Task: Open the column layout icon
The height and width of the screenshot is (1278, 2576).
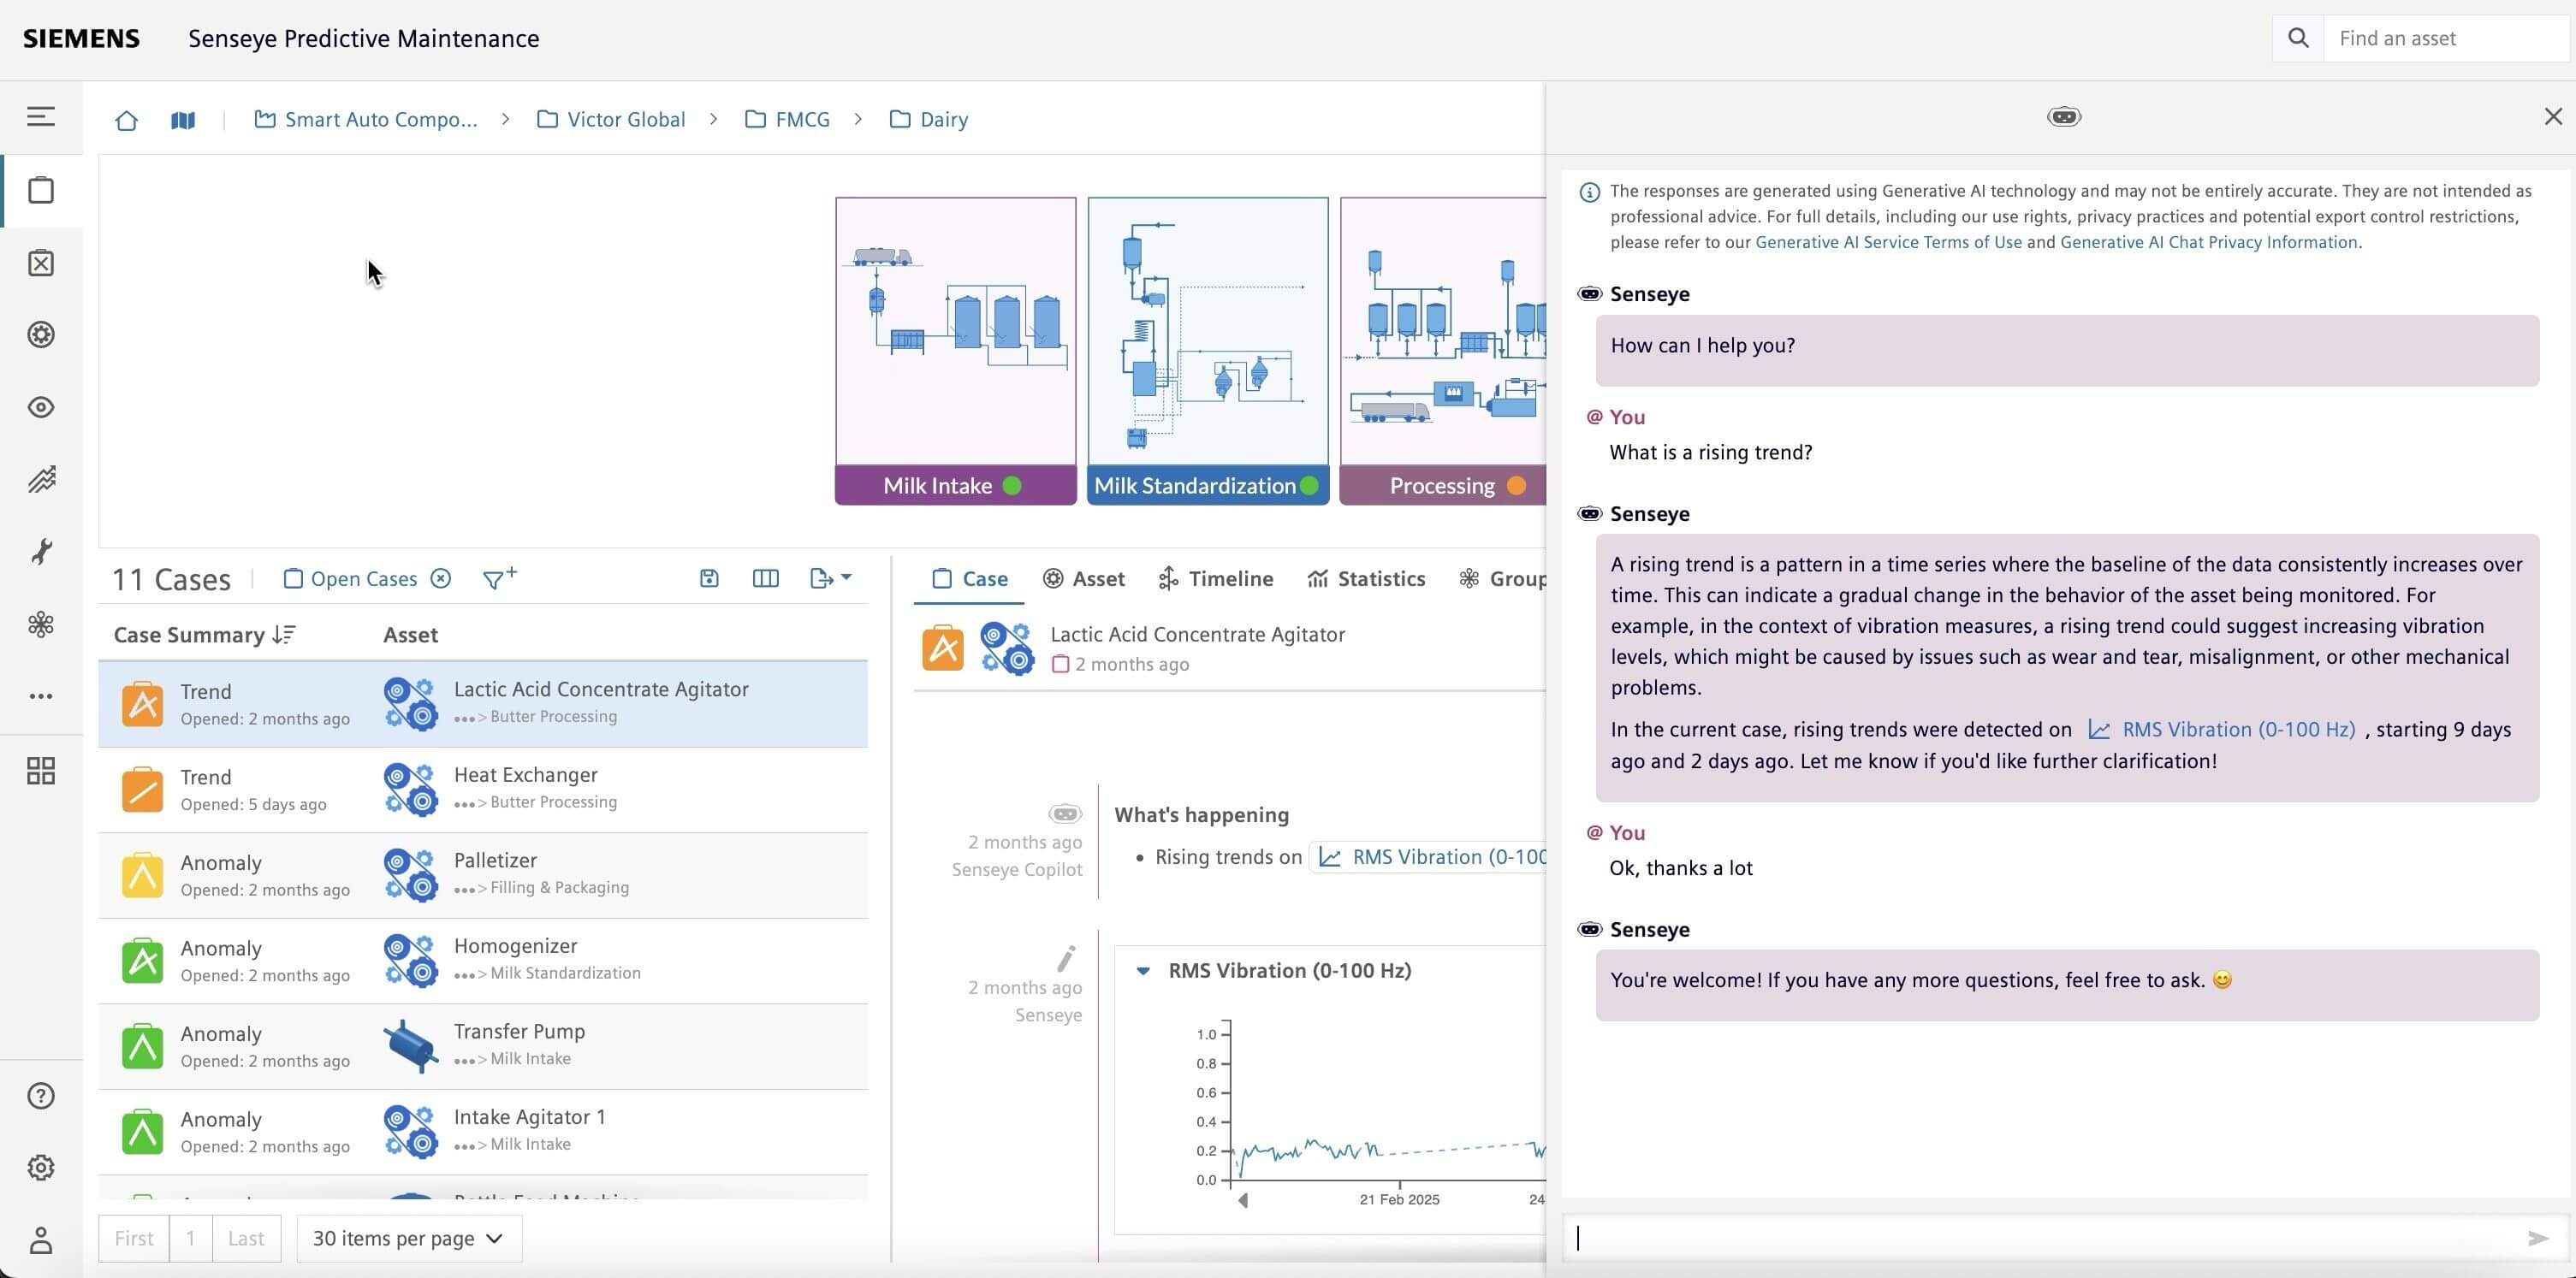Action: click(x=765, y=578)
